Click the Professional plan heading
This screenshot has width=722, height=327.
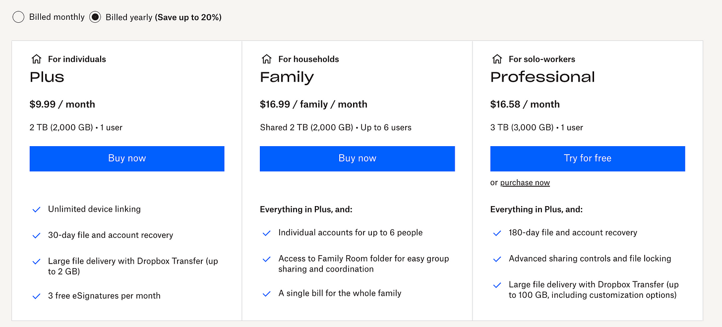click(542, 77)
